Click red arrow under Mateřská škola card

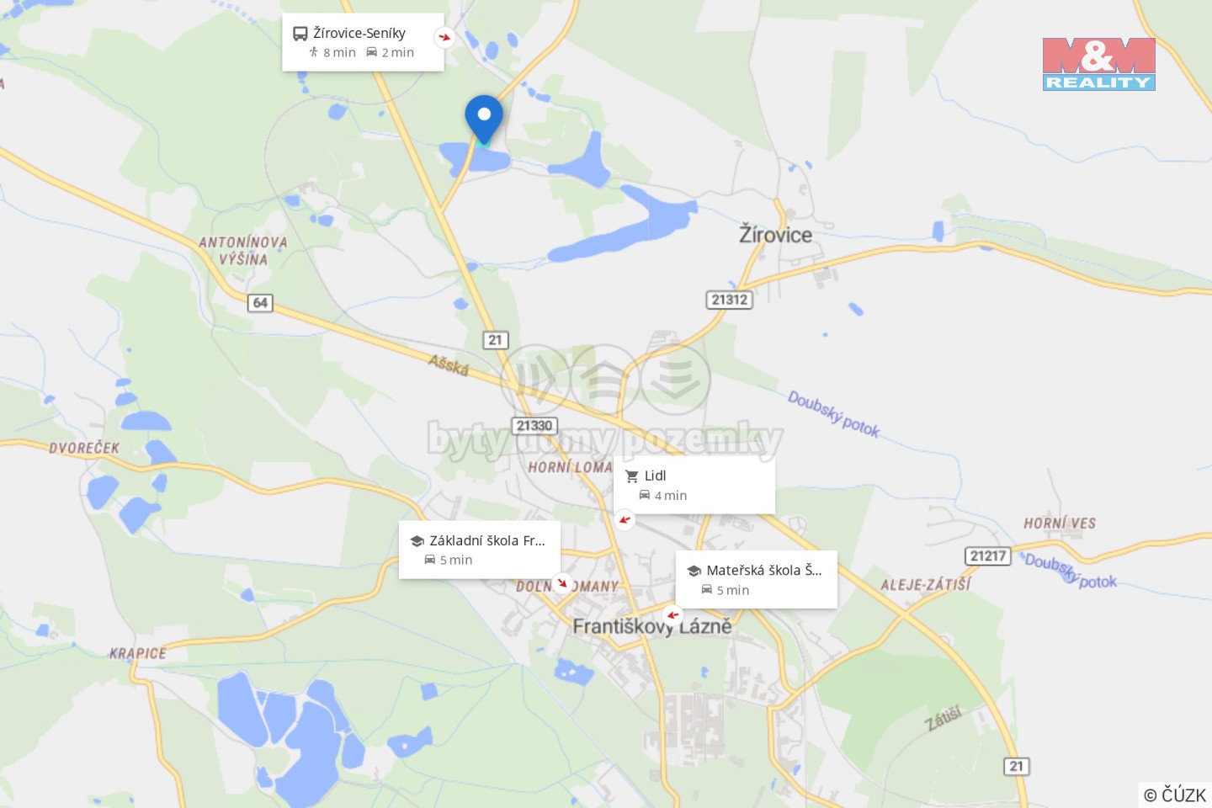coord(672,615)
